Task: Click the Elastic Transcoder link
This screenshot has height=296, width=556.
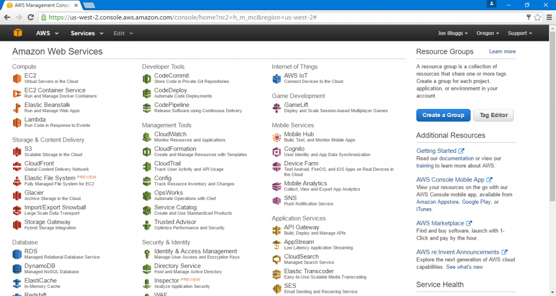Action: coord(309,271)
